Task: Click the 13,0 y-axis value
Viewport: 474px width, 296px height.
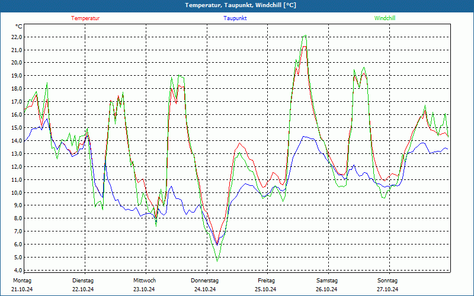Action: (x=17, y=153)
